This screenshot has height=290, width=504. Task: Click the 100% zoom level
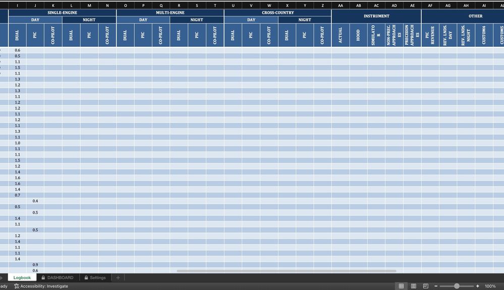pyautogui.click(x=490, y=286)
